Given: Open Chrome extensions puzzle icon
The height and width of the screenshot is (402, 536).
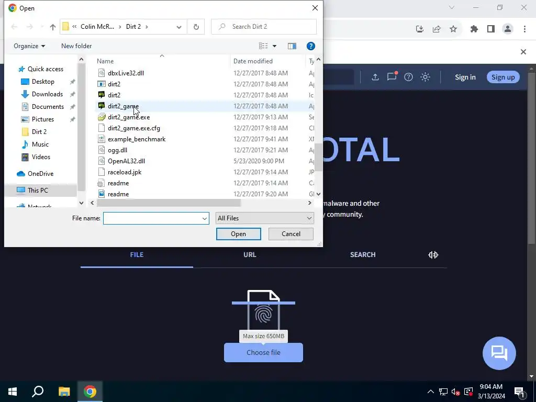Looking at the screenshot, I should click(x=474, y=29).
